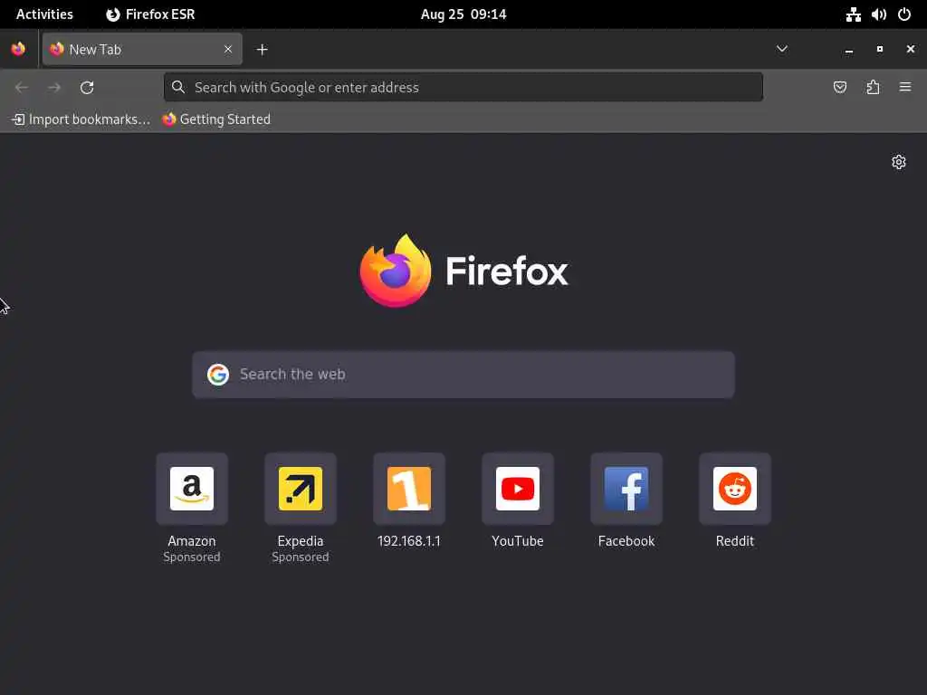Close the New Tab tab
Screen dimensions: 927x695
[x=227, y=49]
